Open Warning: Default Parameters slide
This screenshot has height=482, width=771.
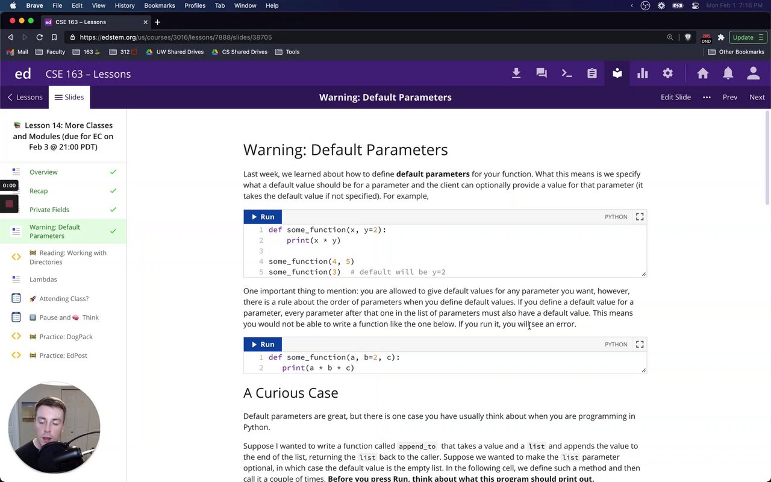(63, 231)
